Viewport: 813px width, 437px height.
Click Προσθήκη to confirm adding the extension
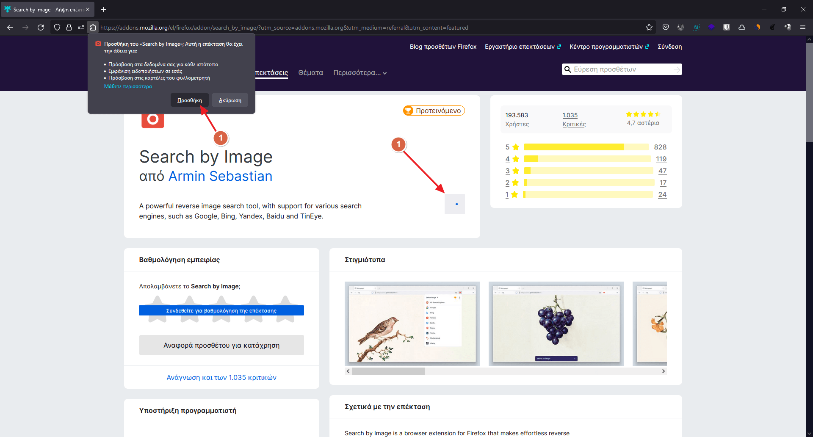[189, 100]
